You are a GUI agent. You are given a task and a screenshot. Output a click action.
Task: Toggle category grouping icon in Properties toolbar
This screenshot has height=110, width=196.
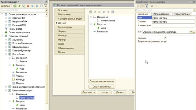coord(142,6)
